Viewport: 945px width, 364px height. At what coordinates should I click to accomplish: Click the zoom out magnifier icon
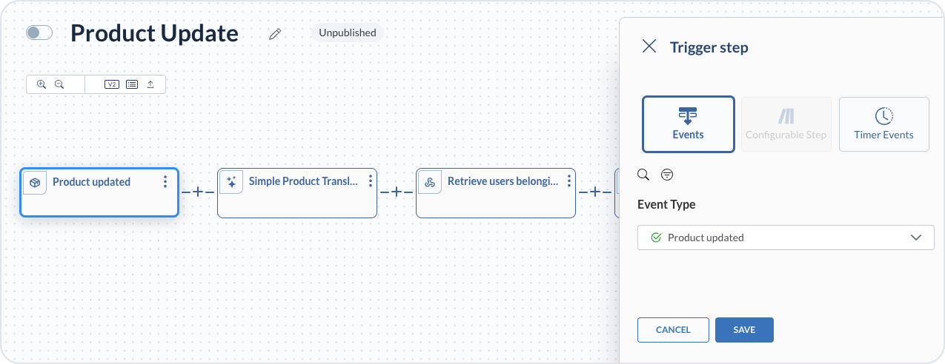[59, 84]
